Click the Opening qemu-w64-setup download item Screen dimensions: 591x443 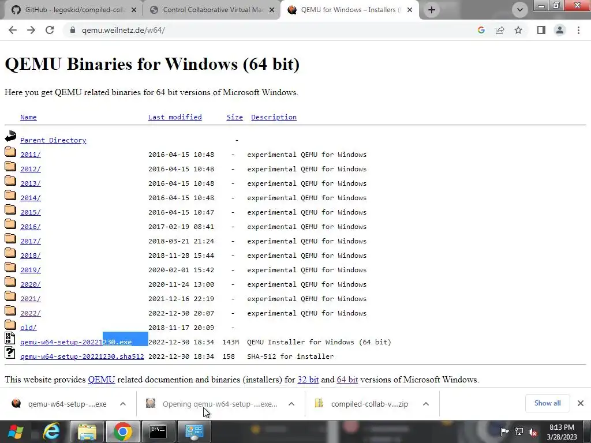click(213, 404)
